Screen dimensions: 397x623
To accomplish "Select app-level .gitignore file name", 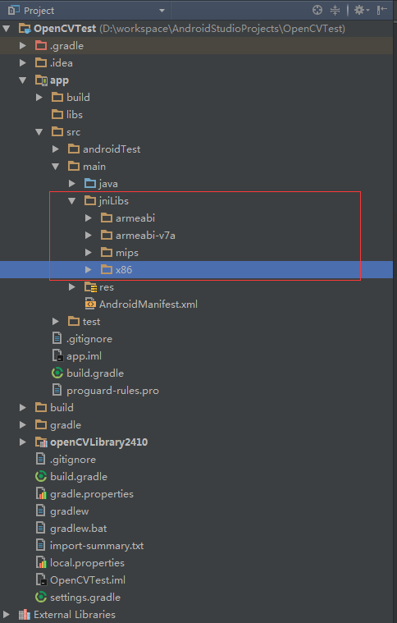I will [x=89, y=339].
